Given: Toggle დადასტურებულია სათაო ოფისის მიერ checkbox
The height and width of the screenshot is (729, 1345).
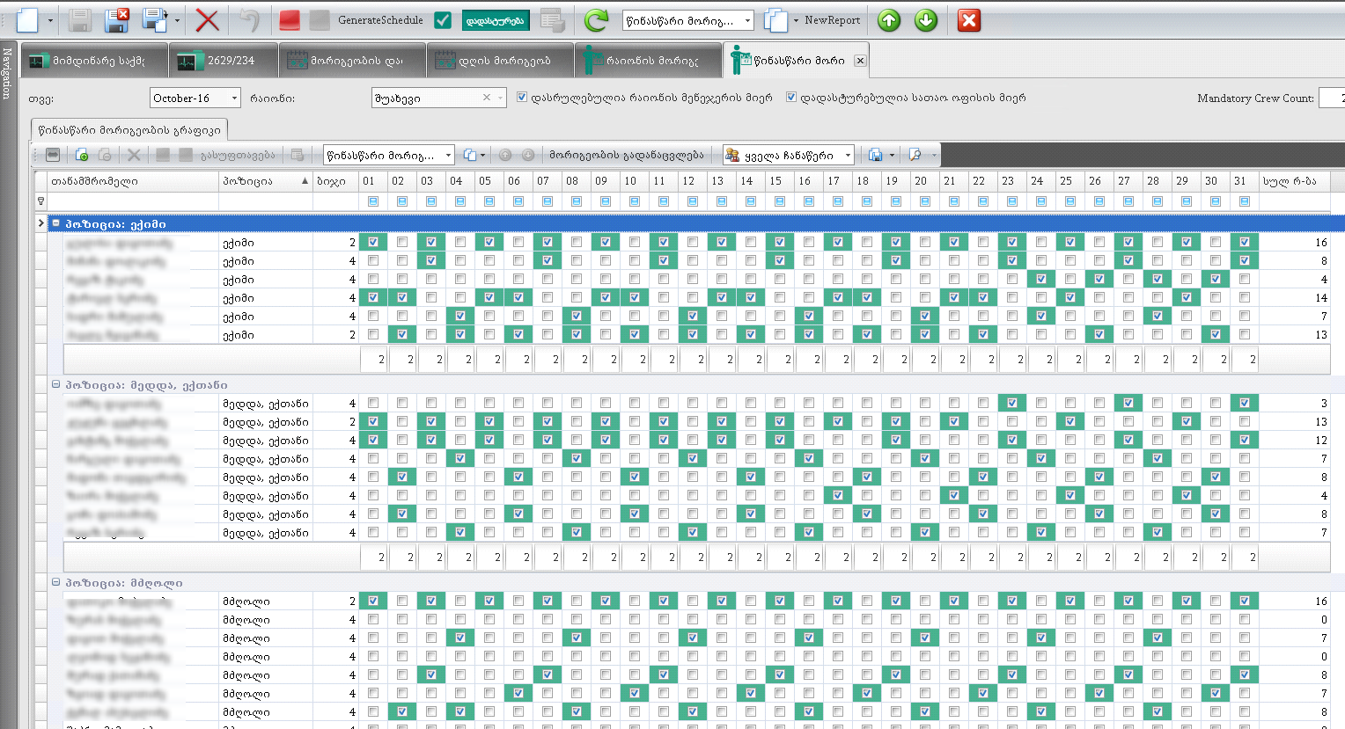Looking at the screenshot, I should point(791,97).
